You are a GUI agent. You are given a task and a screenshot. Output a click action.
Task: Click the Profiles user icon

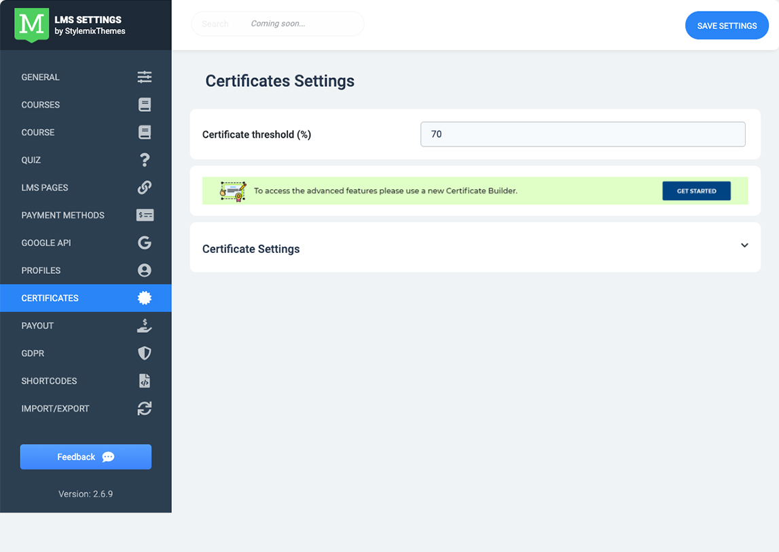coord(144,271)
